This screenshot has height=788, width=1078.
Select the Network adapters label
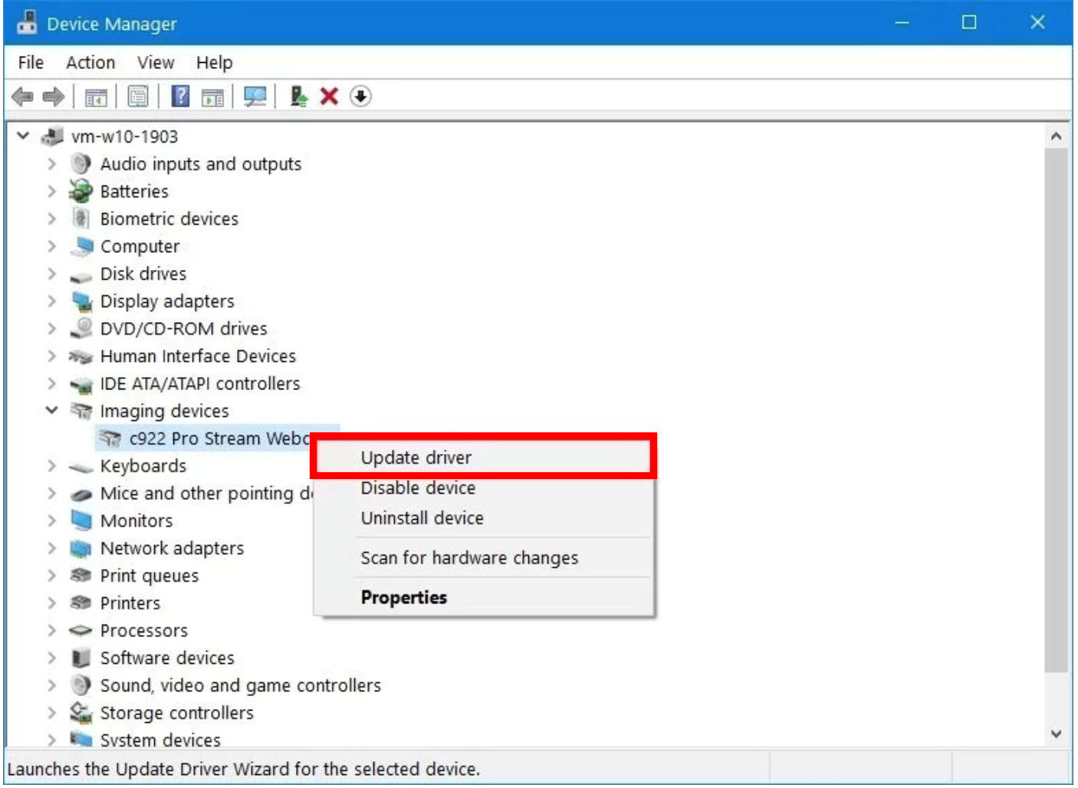click(x=172, y=548)
